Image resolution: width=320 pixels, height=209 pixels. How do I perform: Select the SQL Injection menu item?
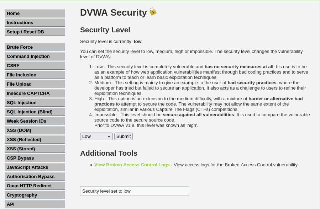click(x=35, y=103)
